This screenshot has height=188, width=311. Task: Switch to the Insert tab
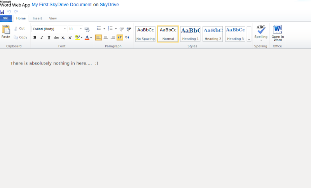pyautogui.click(x=37, y=18)
